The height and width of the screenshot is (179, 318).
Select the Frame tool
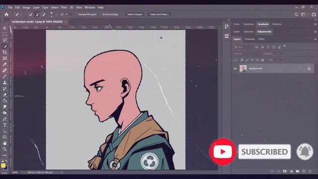(x=4, y=58)
